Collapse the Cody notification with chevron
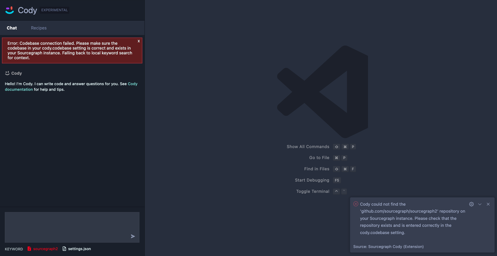The height and width of the screenshot is (256, 497). point(480,204)
